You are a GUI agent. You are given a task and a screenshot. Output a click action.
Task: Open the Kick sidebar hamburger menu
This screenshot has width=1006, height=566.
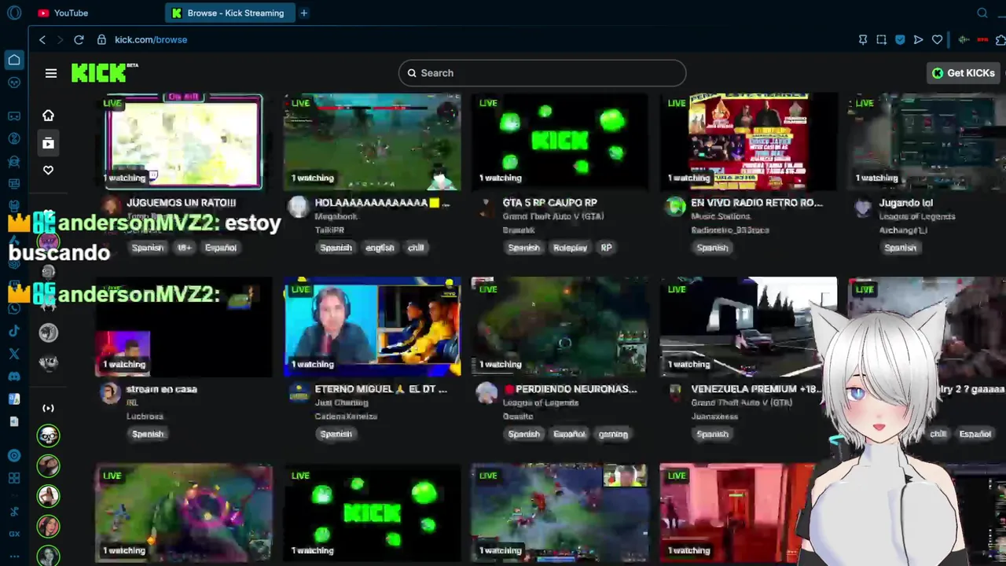tap(51, 73)
